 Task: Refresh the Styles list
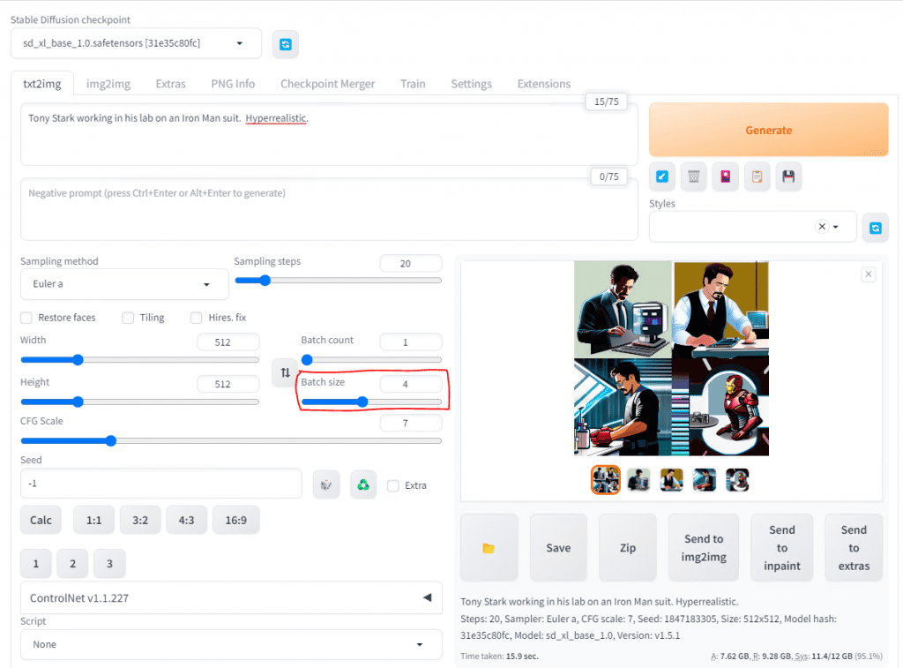click(x=876, y=228)
